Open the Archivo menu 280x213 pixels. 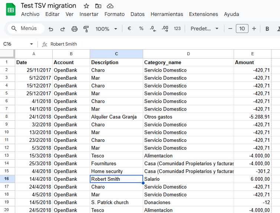[30, 14]
